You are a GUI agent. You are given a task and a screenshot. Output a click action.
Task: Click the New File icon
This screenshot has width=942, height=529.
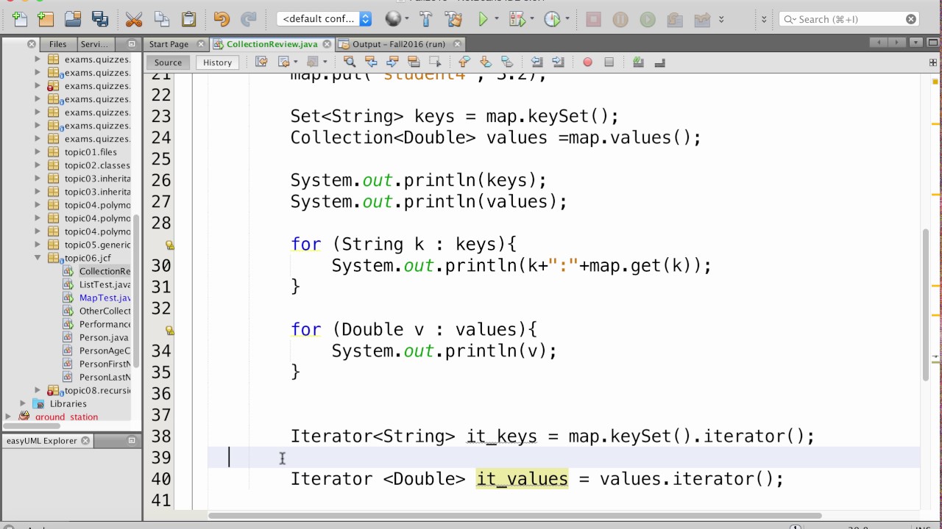coord(19,19)
